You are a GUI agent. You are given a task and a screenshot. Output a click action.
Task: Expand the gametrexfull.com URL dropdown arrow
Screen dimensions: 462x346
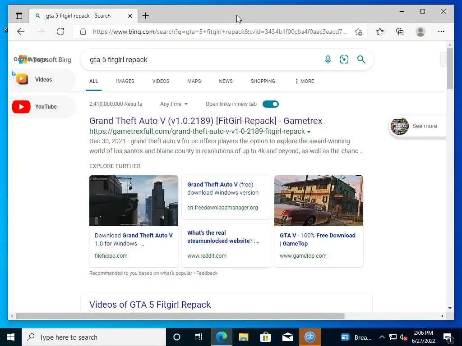[309, 132]
